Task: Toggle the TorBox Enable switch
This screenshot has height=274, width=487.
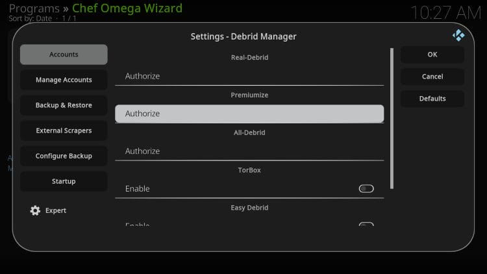Action: coord(366,188)
